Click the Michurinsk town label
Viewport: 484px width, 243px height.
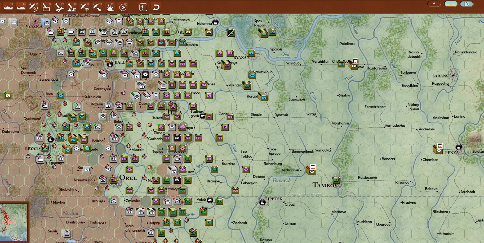(290, 170)
